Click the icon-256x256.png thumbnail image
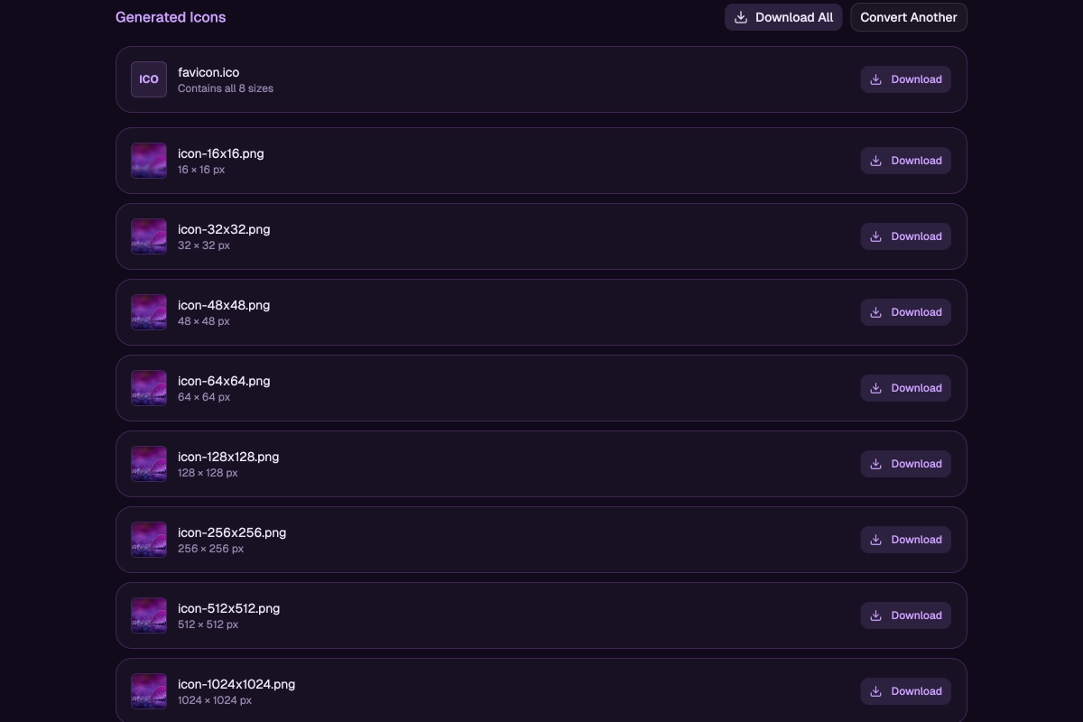Image resolution: width=1083 pixels, height=722 pixels. click(x=149, y=540)
